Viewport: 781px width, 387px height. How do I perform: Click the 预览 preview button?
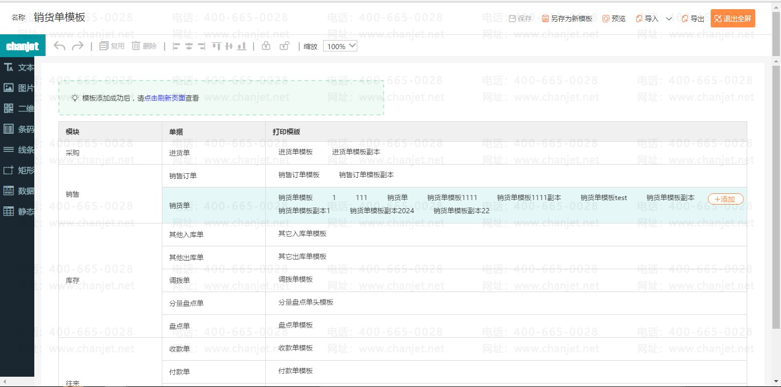click(x=614, y=19)
